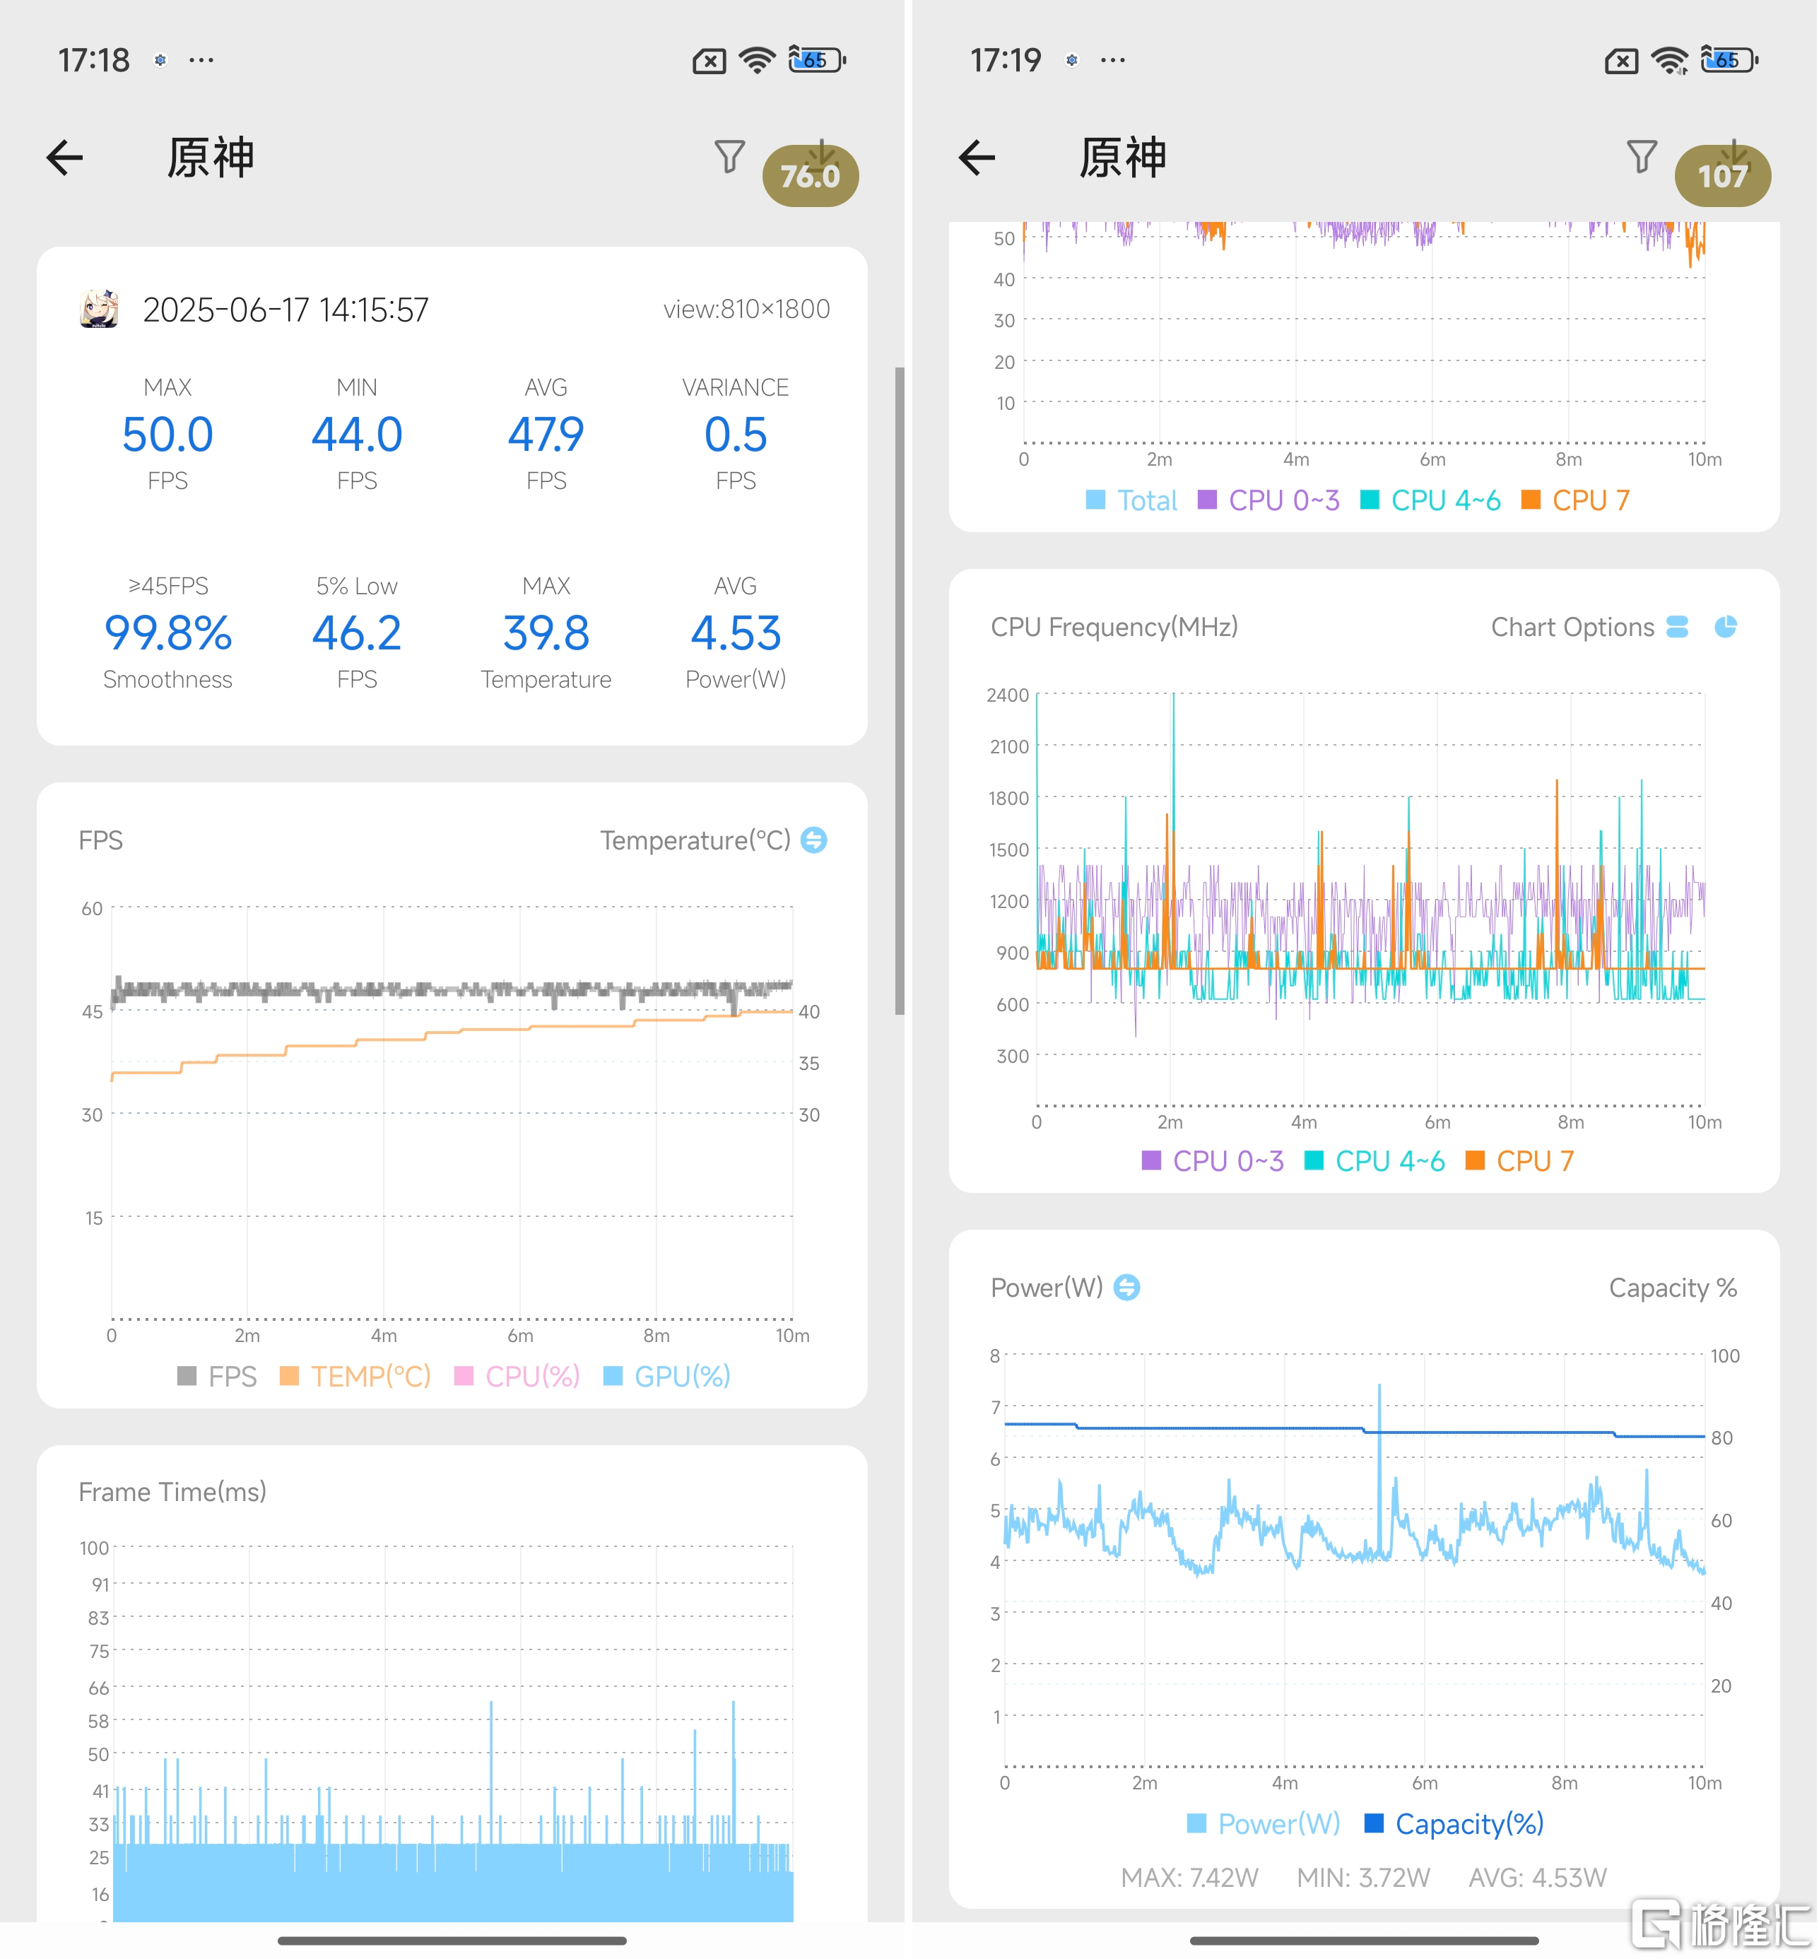Open the filter funnel on the 17:19 screen

tap(1641, 156)
